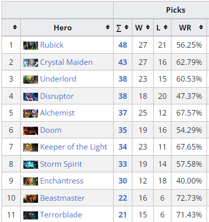Open the Beastmaster hero link
The height and width of the screenshot is (222, 209).
[62, 198]
